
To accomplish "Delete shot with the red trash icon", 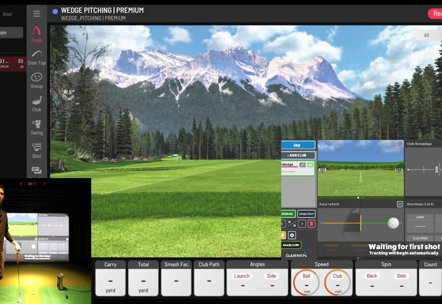I will click(x=311, y=224).
